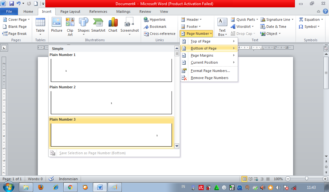Insert a Picture from file
The height and width of the screenshot is (192, 329).
tap(57, 26)
